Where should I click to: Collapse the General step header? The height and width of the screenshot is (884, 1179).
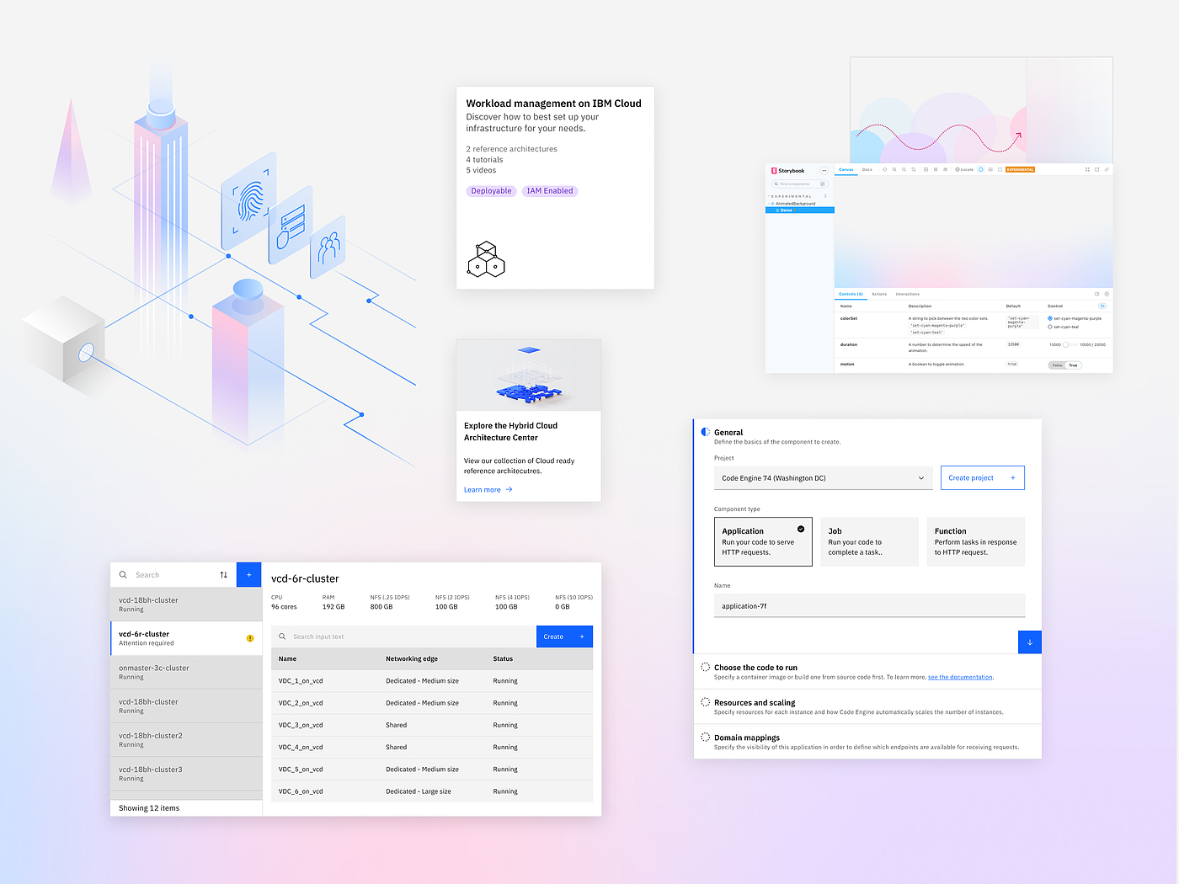pos(728,432)
